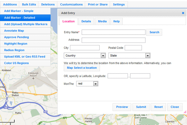Expand the MonThe red color dropdown
This screenshot has width=187, height=125.
point(87,84)
